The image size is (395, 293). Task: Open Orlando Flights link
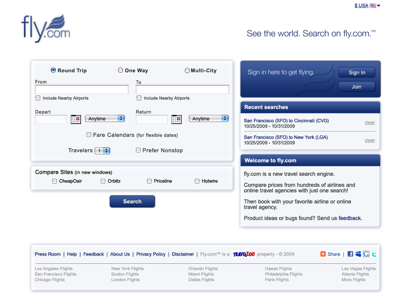coord(203,269)
